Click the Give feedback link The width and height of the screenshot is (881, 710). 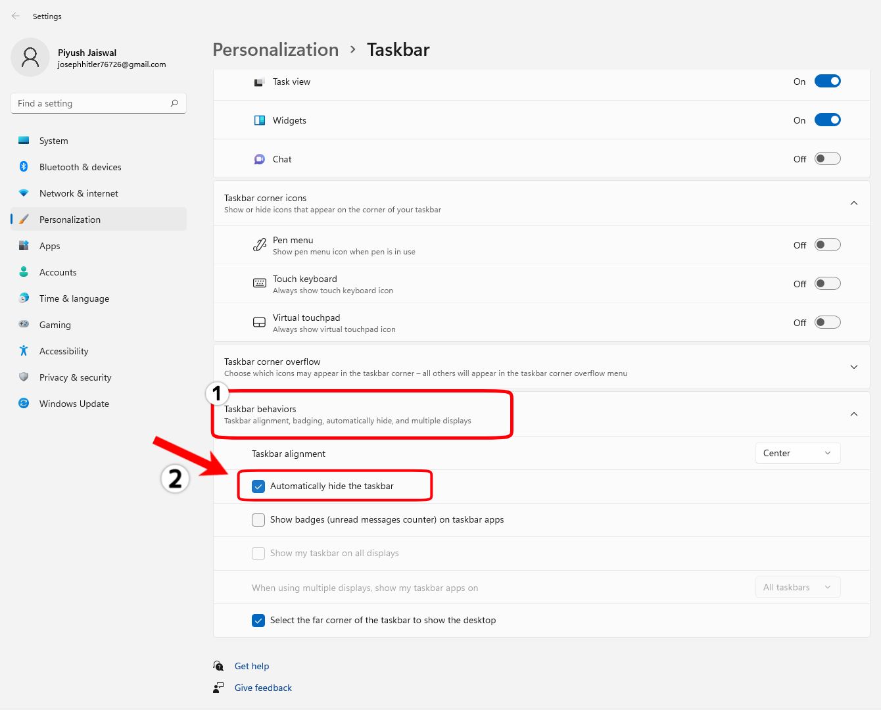click(x=262, y=687)
